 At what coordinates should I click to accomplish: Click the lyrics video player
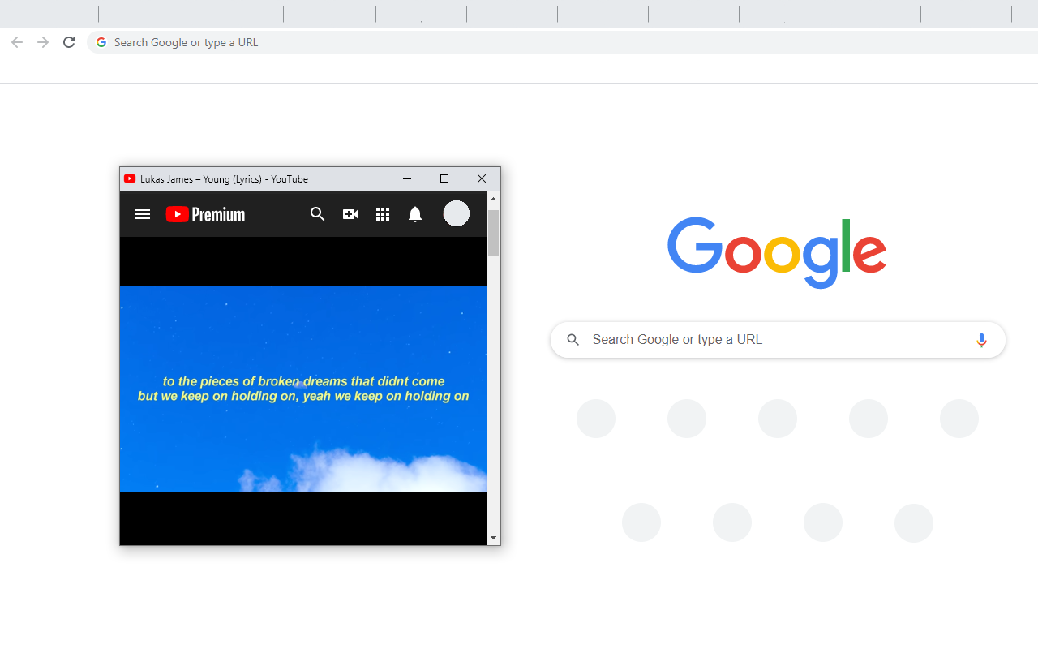click(303, 389)
